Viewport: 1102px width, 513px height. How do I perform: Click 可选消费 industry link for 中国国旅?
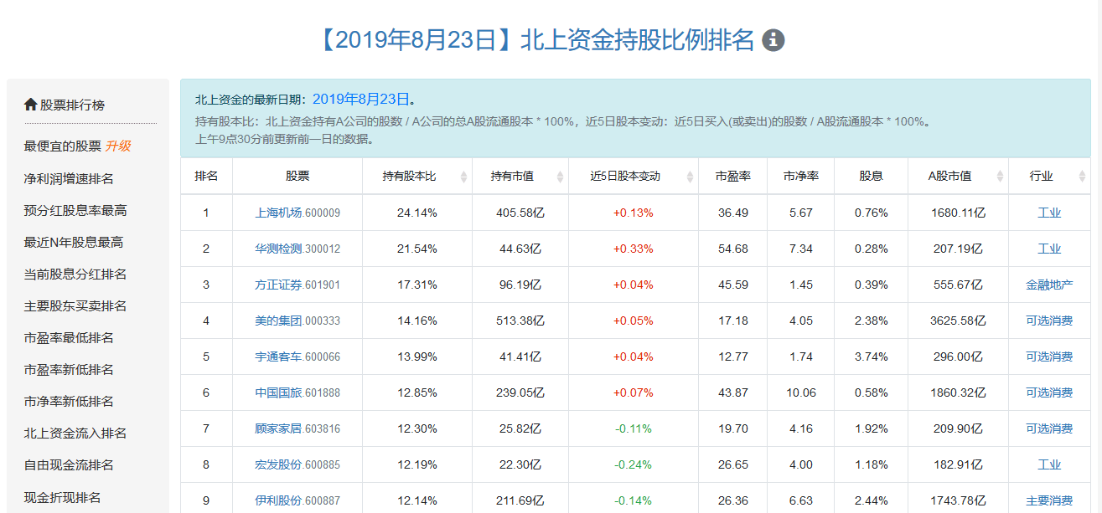(1049, 392)
